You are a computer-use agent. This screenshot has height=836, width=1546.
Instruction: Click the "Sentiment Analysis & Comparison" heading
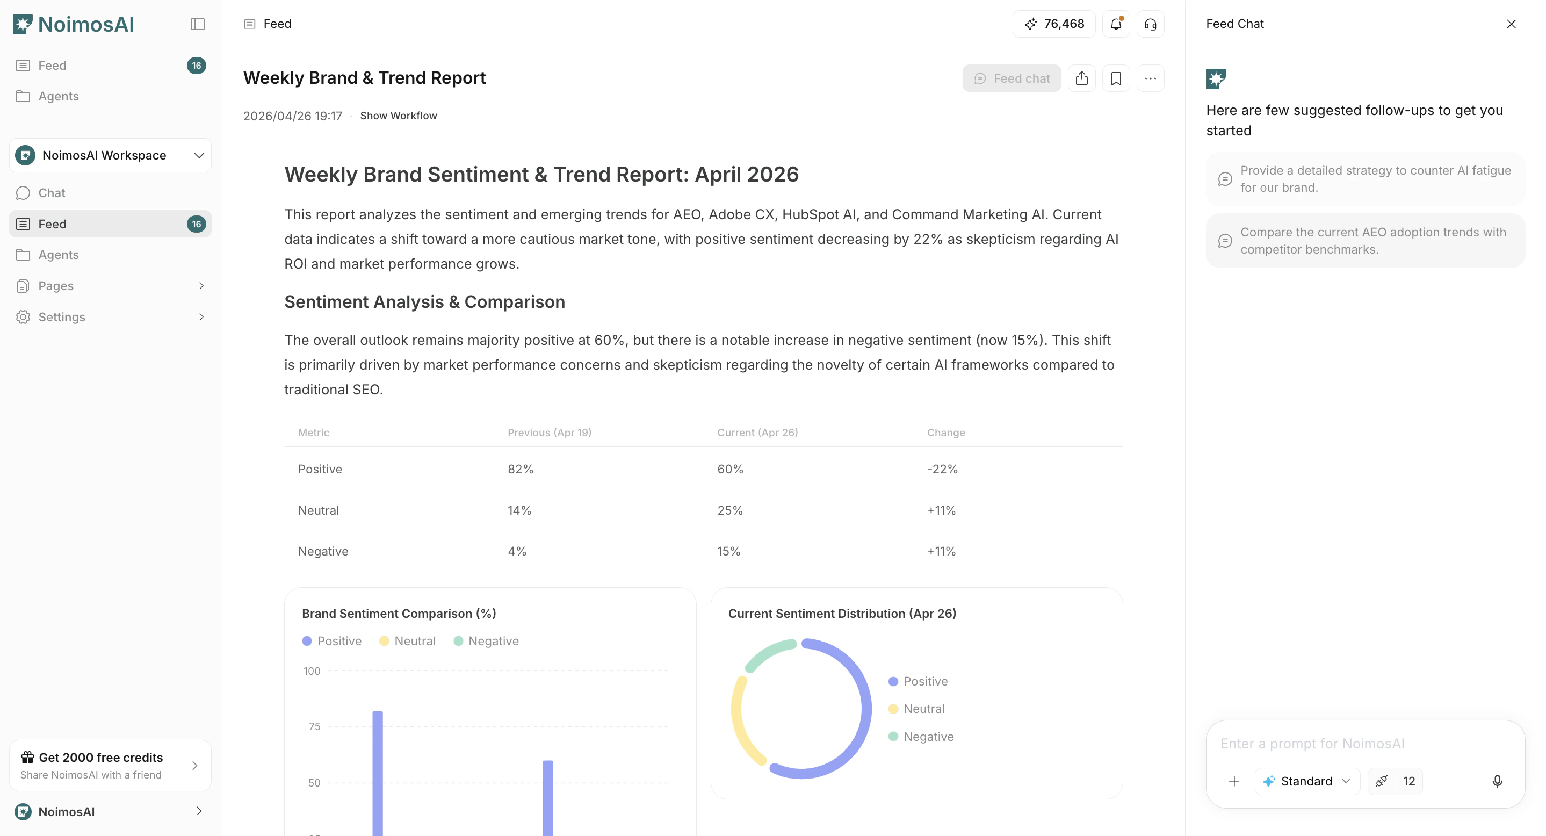[x=424, y=302]
